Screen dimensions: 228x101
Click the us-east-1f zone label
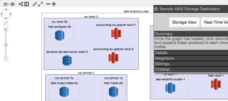click(x=170, y=74)
